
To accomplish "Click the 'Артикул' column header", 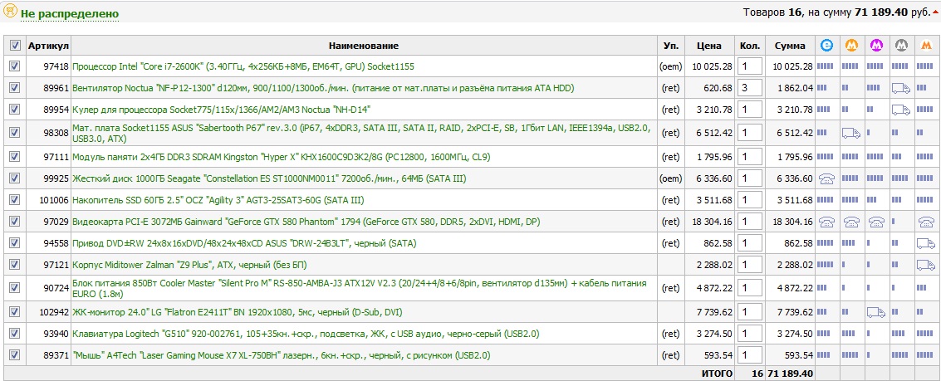I will pos(49,46).
